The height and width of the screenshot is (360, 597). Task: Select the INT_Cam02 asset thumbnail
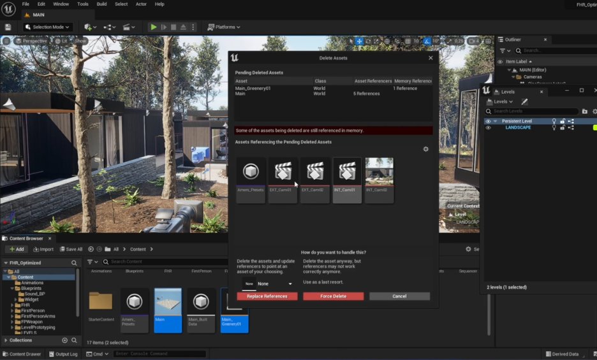coord(380,180)
